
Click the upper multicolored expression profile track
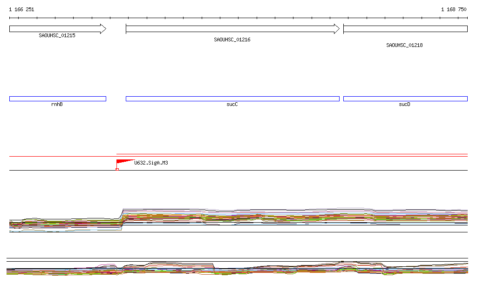279,216
